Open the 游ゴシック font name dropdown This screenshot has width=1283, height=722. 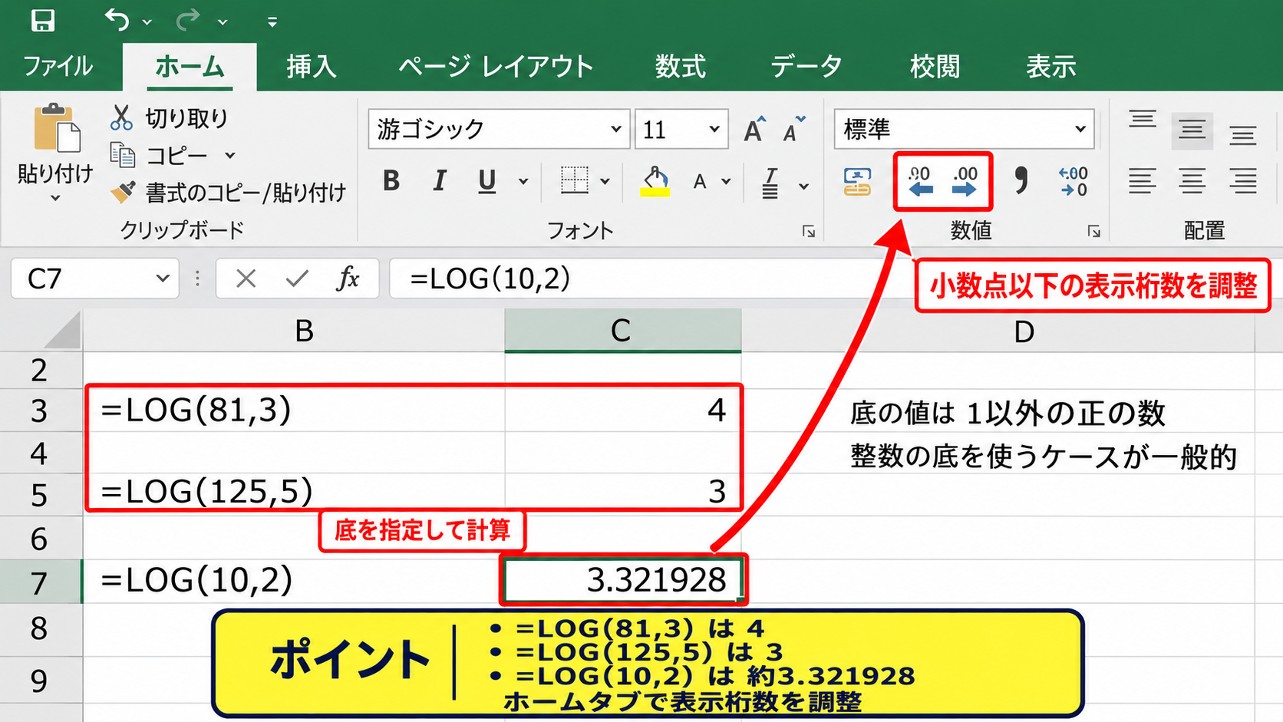[615, 129]
